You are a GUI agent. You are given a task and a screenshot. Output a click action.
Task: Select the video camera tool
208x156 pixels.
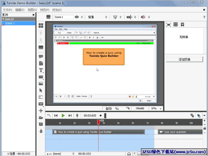pyautogui.click(x=41, y=118)
